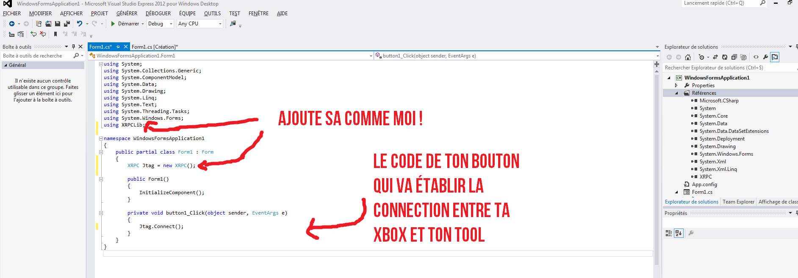The height and width of the screenshot is (278, 798).
Task: Open the MODIFIER menu
Action: pyautogui.click(x=40, y=13)
